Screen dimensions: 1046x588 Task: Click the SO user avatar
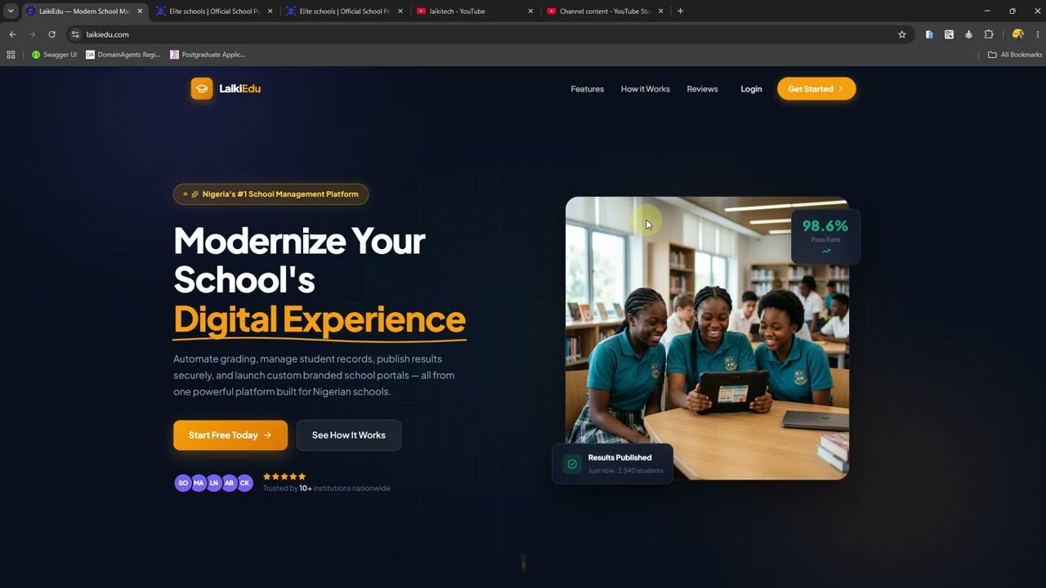[x=183, y=483]
